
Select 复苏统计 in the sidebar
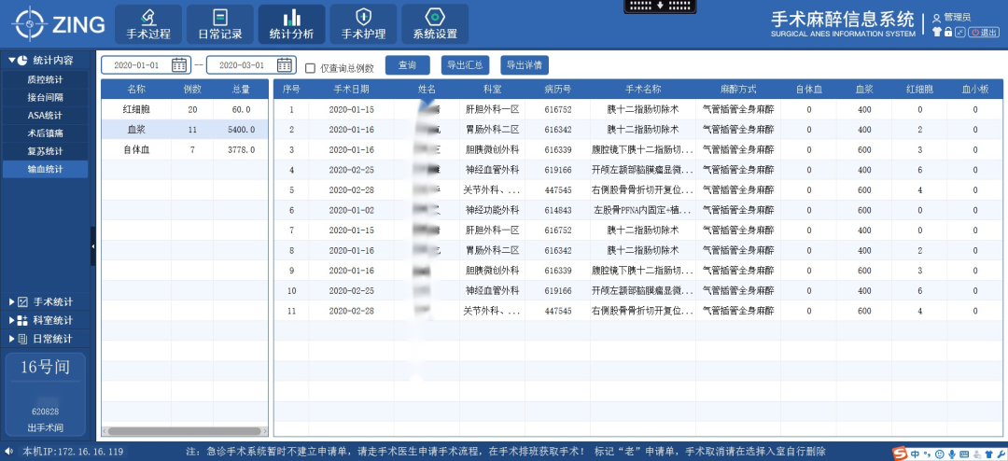click(45, 152)
